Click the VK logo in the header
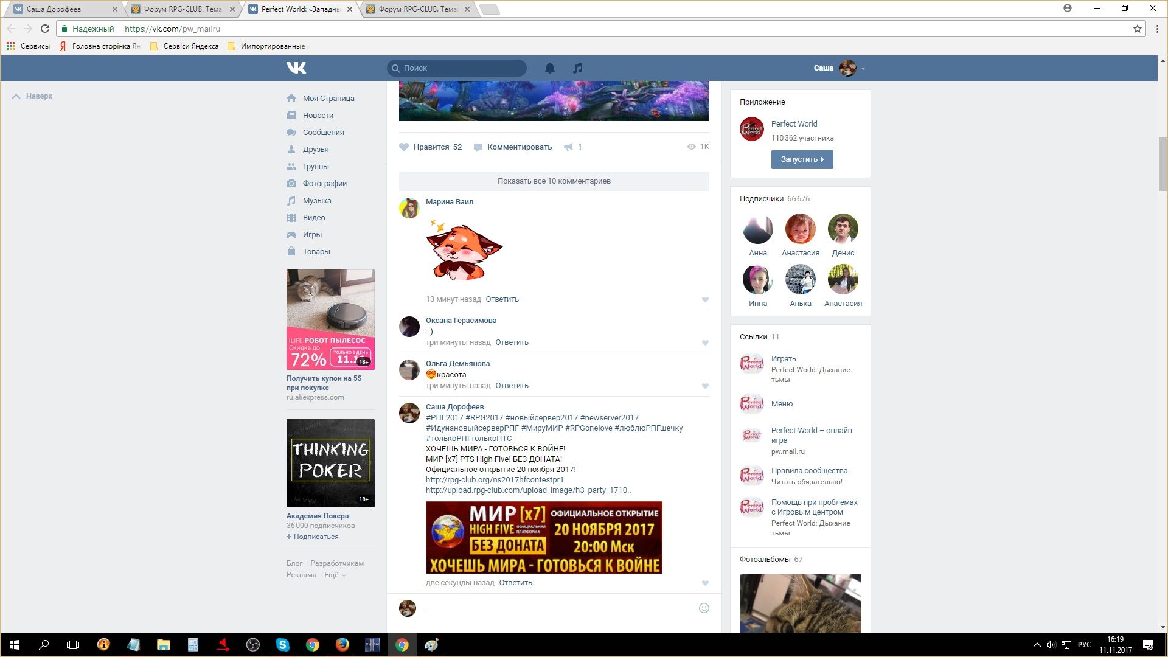 click(296, 68)
